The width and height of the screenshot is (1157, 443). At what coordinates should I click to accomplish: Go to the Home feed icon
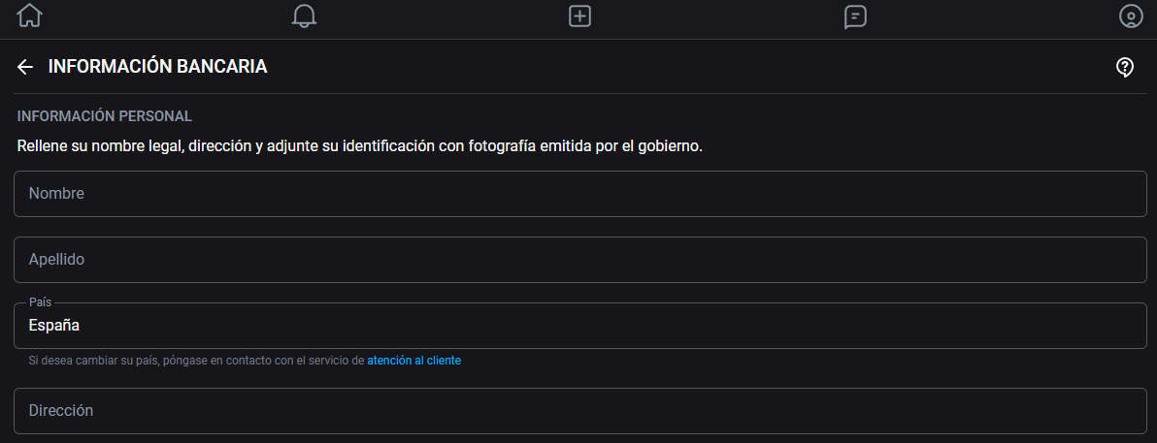click(x=30, y=16)
